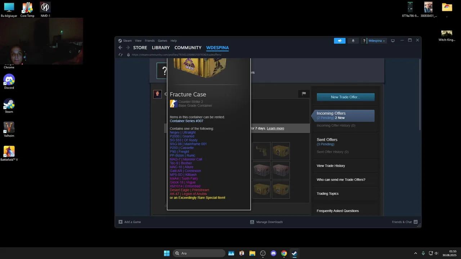Click the Manage Downloads label
The width and height of the screenshot is (461, 259).
point(269,222)
